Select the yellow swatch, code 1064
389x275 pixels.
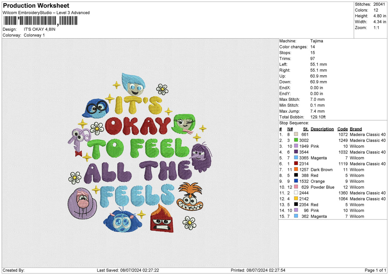(296, 199)
